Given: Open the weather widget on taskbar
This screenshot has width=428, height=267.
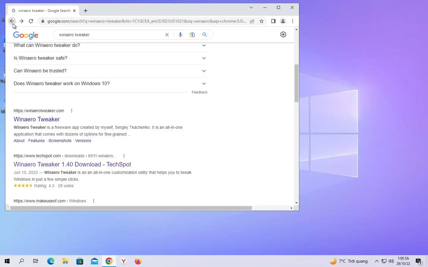Looking at the screenshot, I should point(349,261).
